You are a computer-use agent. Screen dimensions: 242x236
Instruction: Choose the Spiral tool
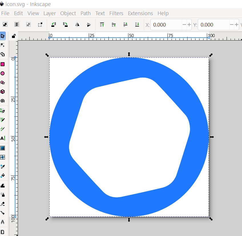point(3,101)
